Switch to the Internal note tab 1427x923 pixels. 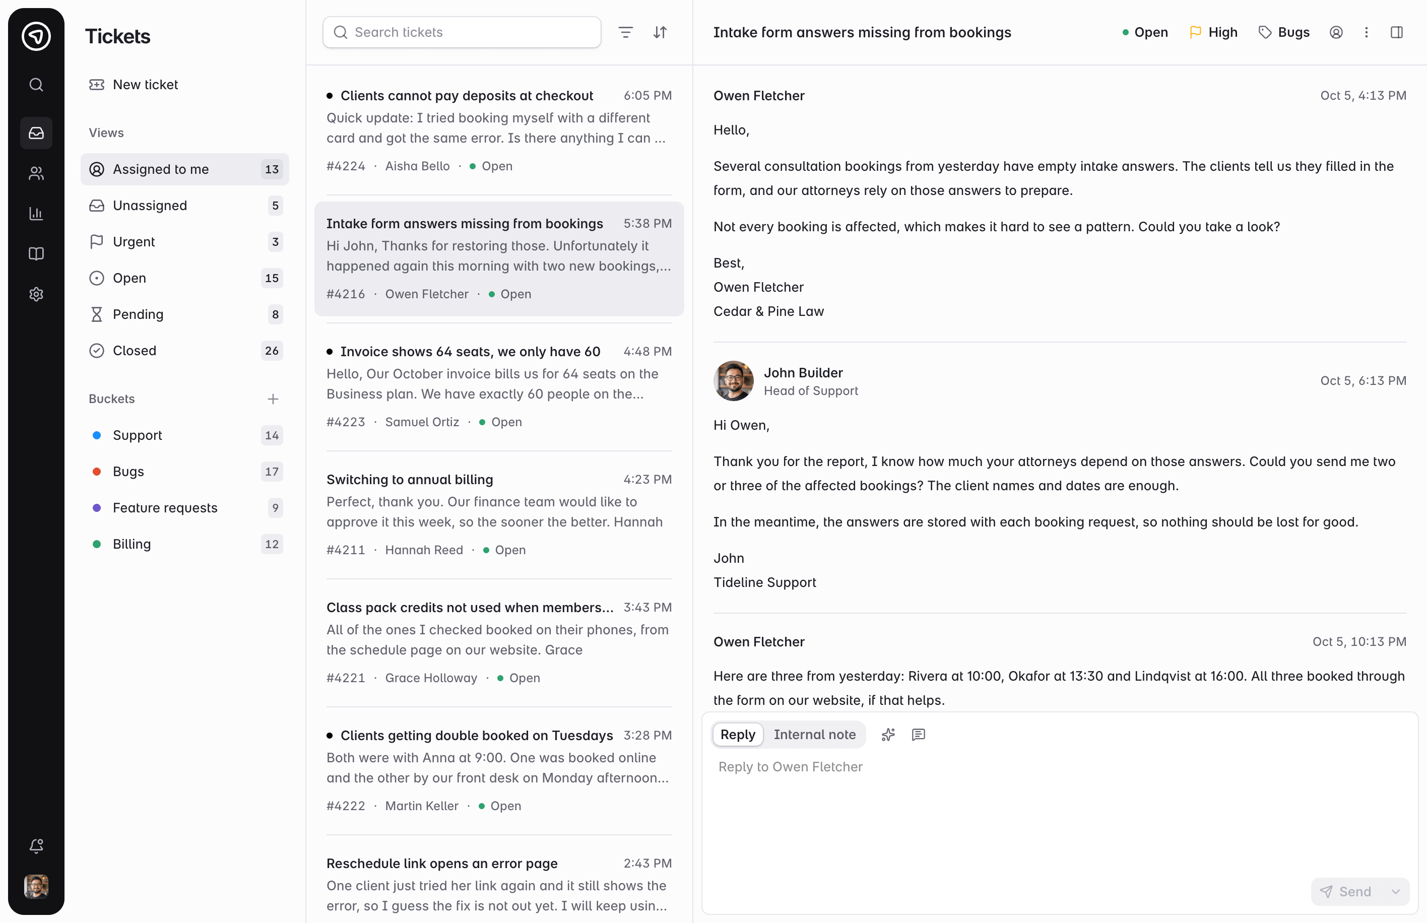click(814, 734)
